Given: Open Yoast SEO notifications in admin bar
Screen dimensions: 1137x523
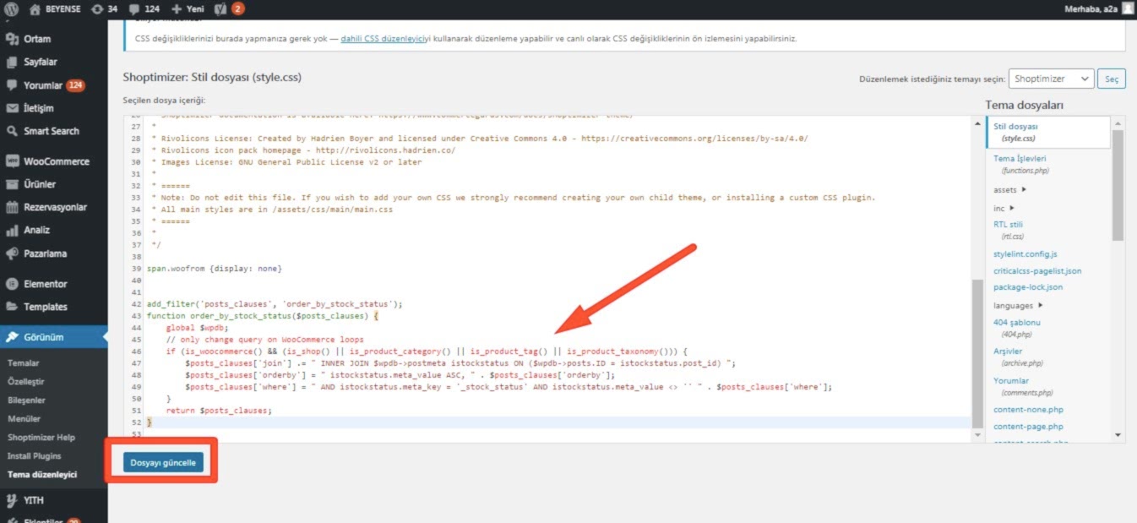Looking at the screenshot, I should coord(230,9).
